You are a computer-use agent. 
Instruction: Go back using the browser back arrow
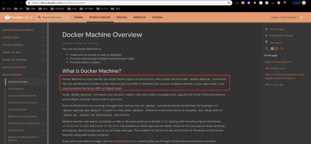pyautogui.click(x=4, y=3)
